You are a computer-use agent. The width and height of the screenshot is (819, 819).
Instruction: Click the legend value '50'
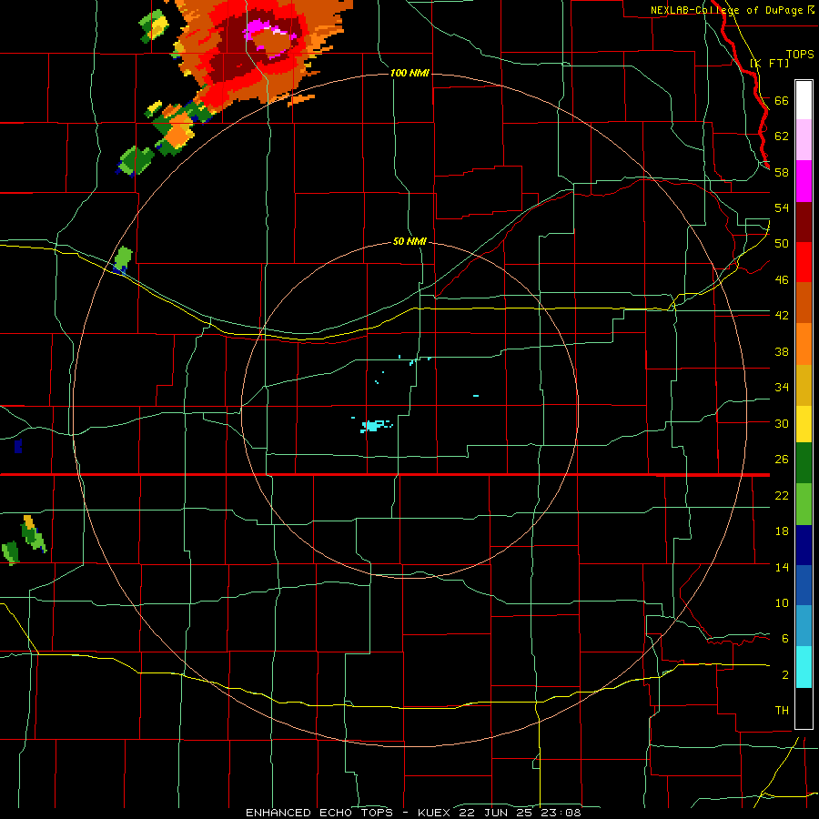[x=782, y=243]
